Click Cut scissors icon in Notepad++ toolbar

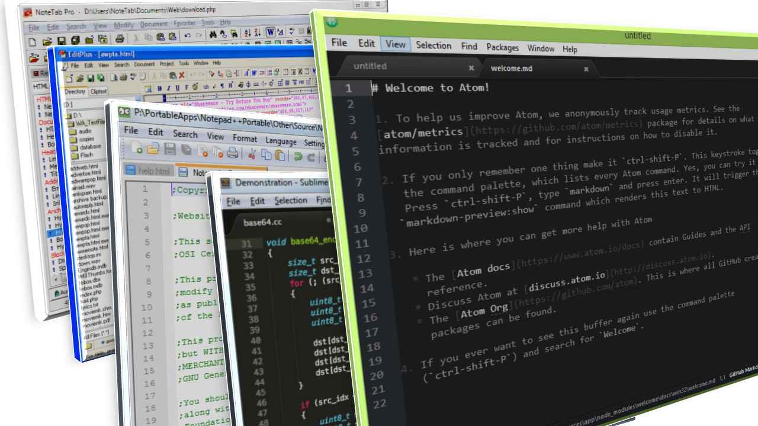(x=252, y=154)
